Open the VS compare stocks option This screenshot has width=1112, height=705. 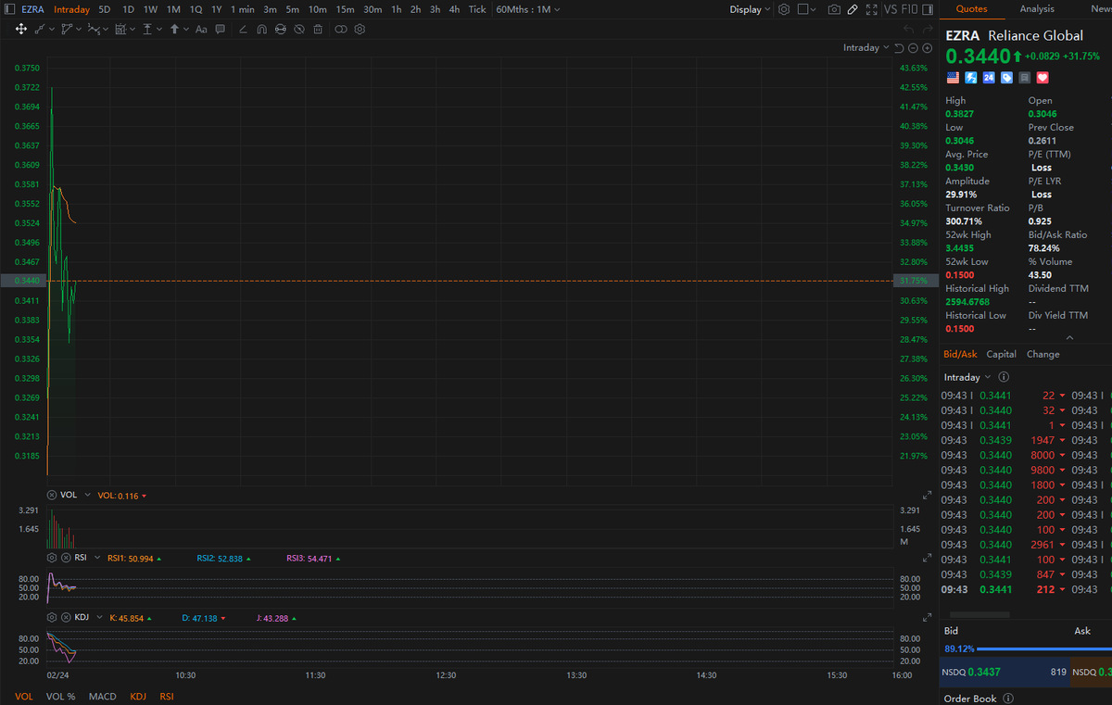[x=891, y=9]
